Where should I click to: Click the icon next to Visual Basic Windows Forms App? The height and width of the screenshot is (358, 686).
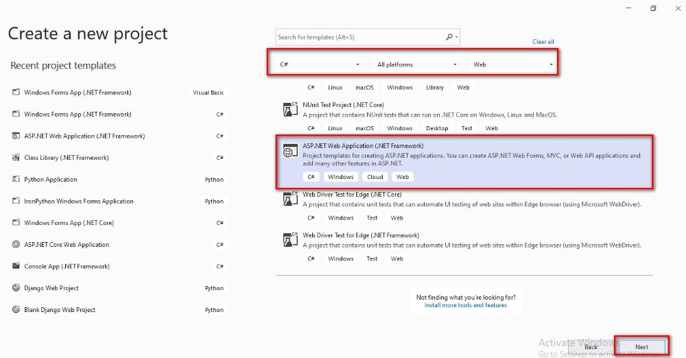[16, 92]
